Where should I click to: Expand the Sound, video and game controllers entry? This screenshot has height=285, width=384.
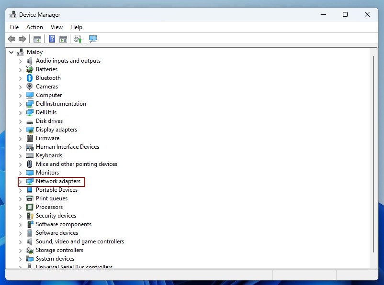(20, 241)
